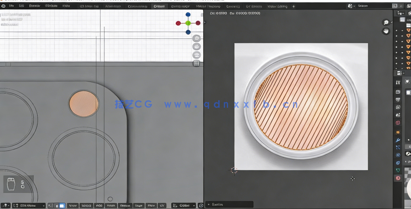
Task: Click the scene name field at bottom right
Action: click(229, 204)
